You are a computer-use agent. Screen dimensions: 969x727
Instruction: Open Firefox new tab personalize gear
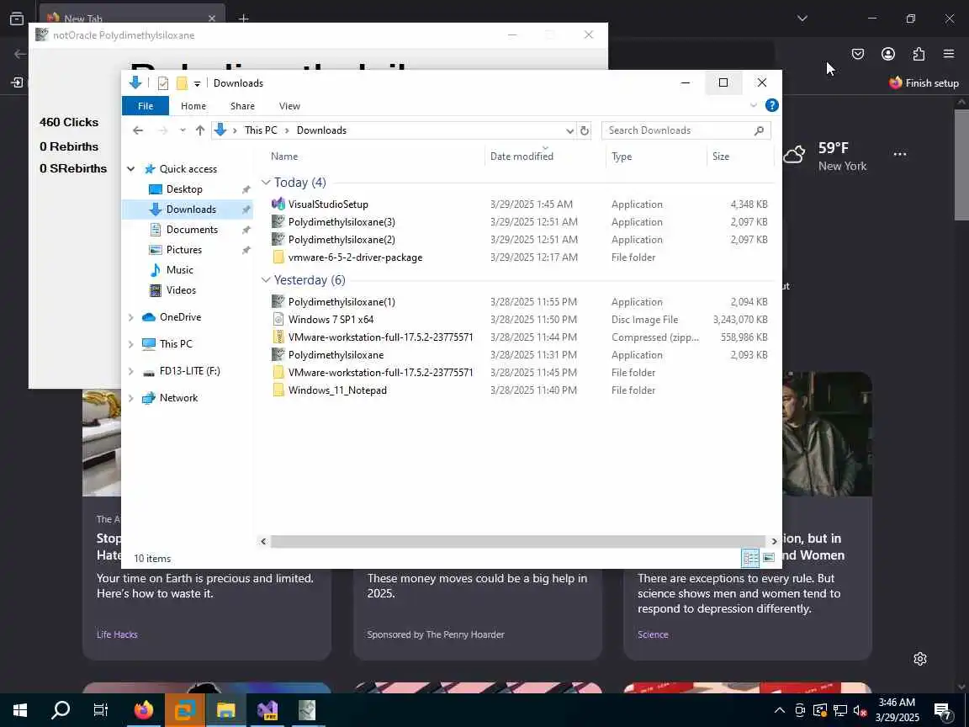(x=920, y=659)
